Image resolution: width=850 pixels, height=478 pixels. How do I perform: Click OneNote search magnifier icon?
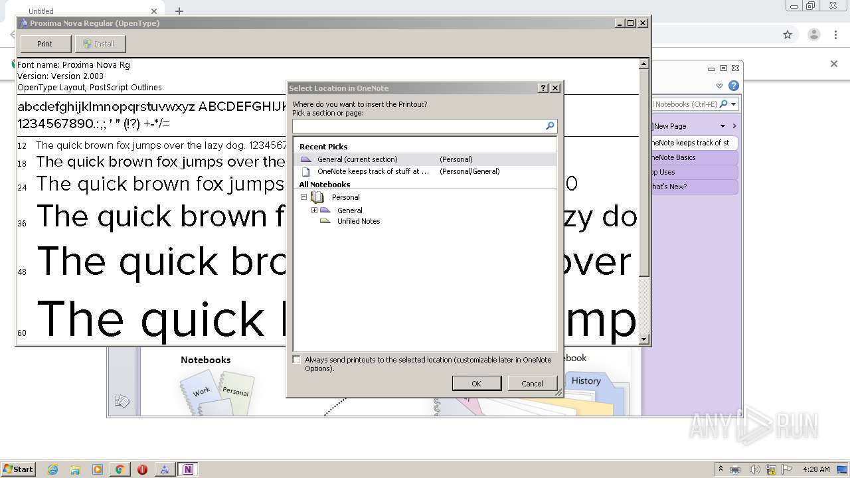[x=724, y=104]
